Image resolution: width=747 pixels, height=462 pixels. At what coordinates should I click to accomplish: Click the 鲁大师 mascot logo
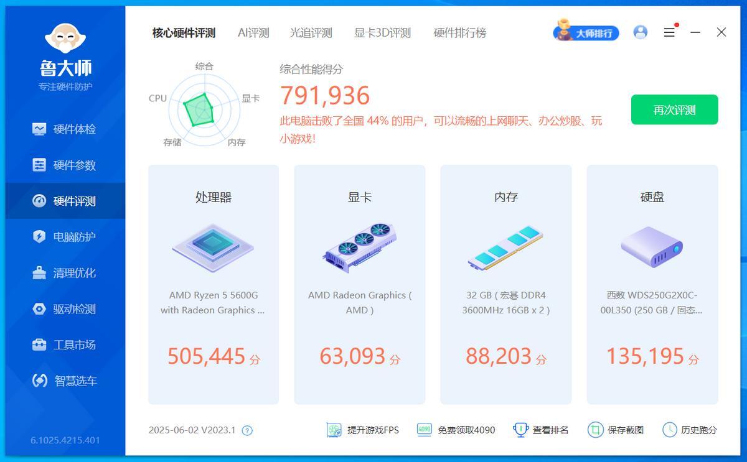click(65, 39)
